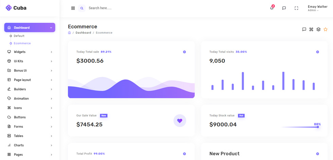Click the Hot badge on Today Stock value
333x160 pixels.
click(241, 115)
